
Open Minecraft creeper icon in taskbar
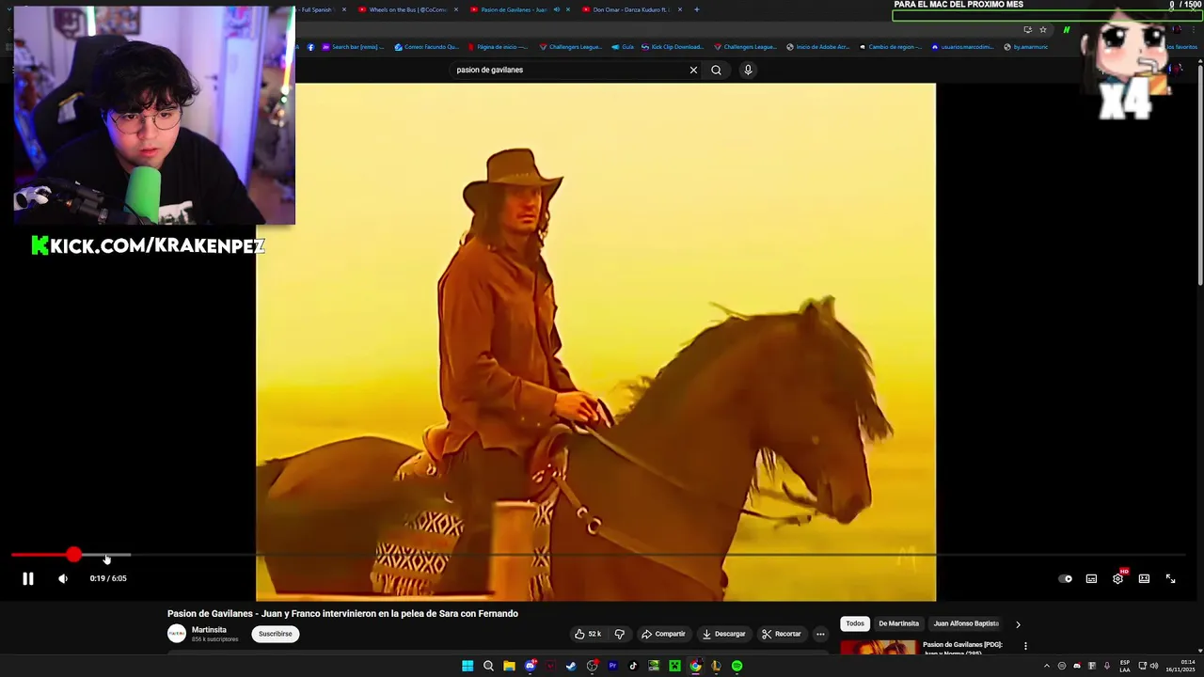click(674, 666)
